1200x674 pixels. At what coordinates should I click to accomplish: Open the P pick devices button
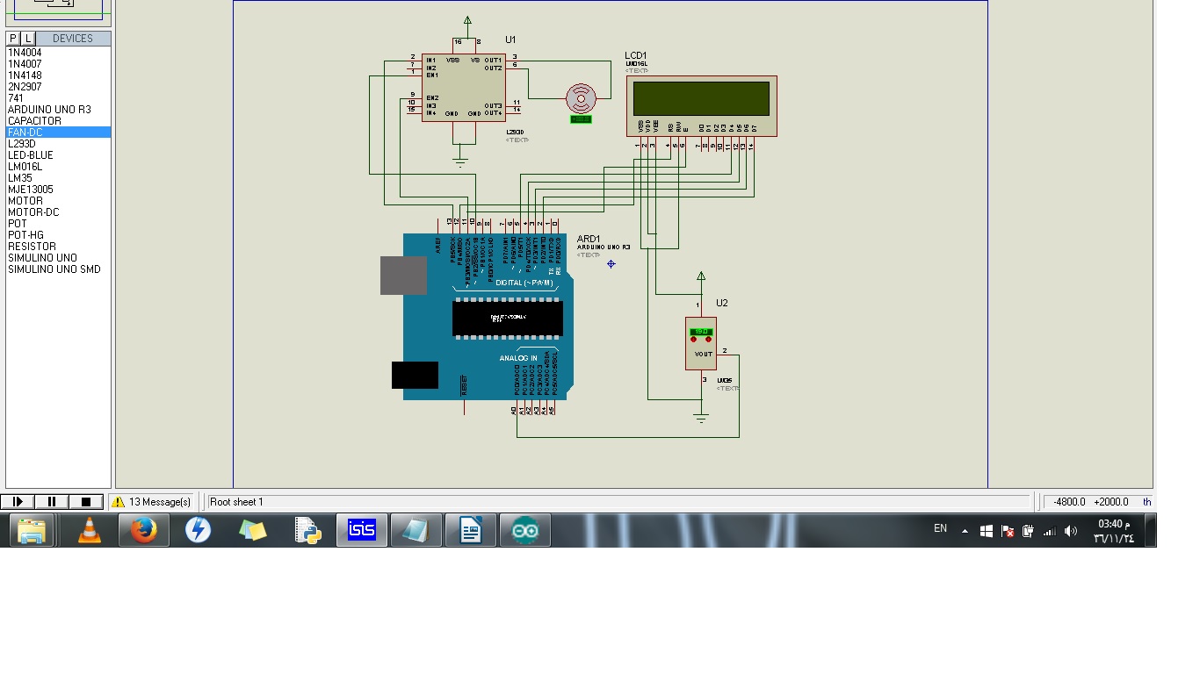point(13,39)
